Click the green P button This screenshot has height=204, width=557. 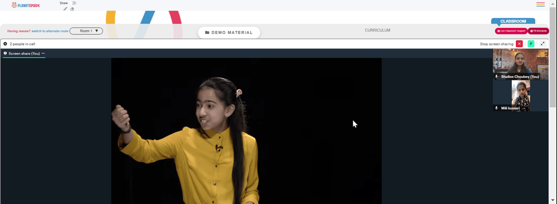click(531, 44)
